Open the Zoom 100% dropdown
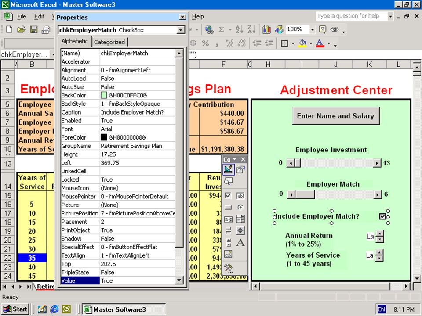The width and height of the screenshot is (422, 316). tap(312, 29)
